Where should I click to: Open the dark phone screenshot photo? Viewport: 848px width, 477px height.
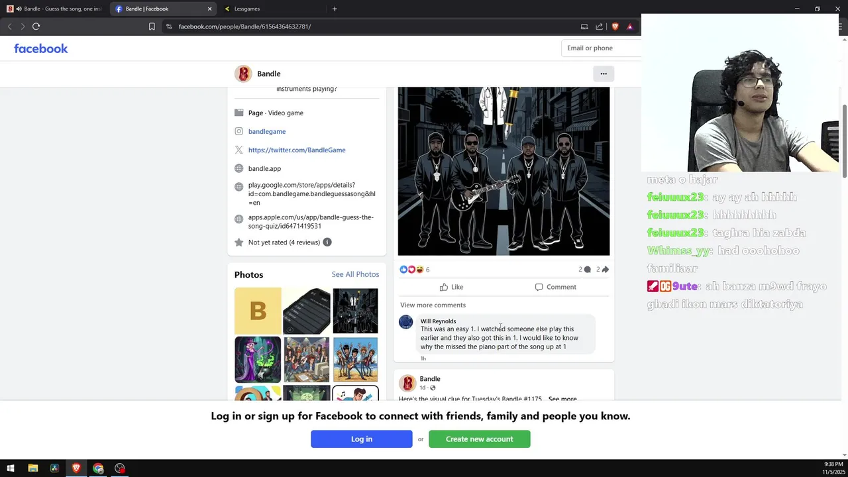click(307, 311)
